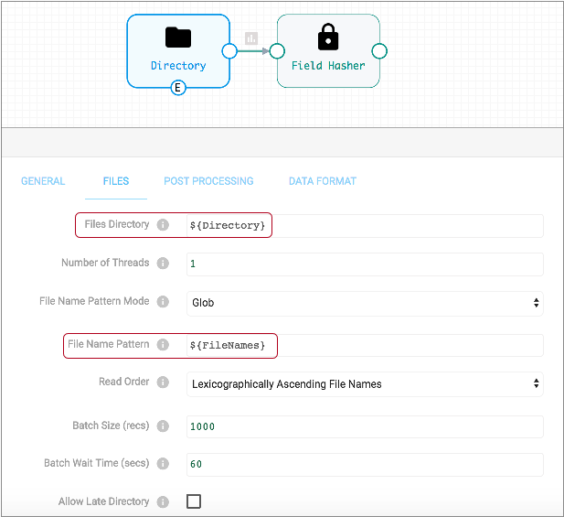The width and height of the screenshot is (564, 517).
Task: Click the preview icon on the connecting arrow
Action: [251, 38]
